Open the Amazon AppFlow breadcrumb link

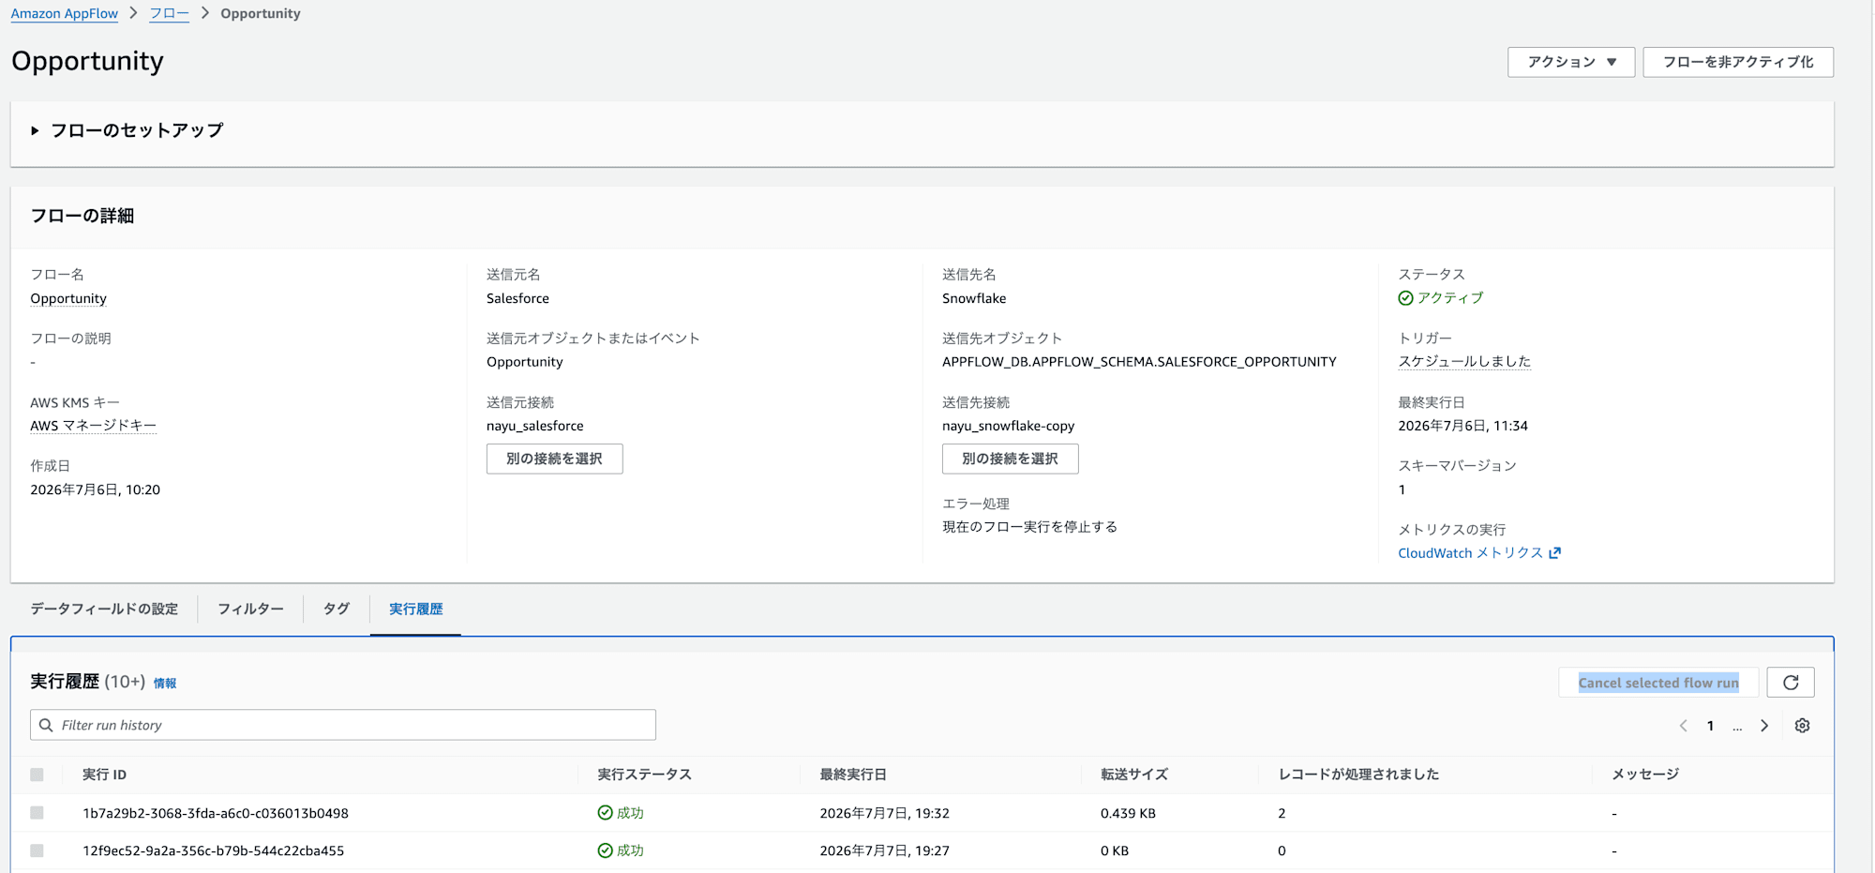(x=65, y=13)
